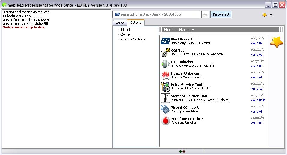The width and height of the screenshot is (287, 155).
Task: Click the HTC Unlocker module icon
Action: pyautogui.click(x=166, y=64)
